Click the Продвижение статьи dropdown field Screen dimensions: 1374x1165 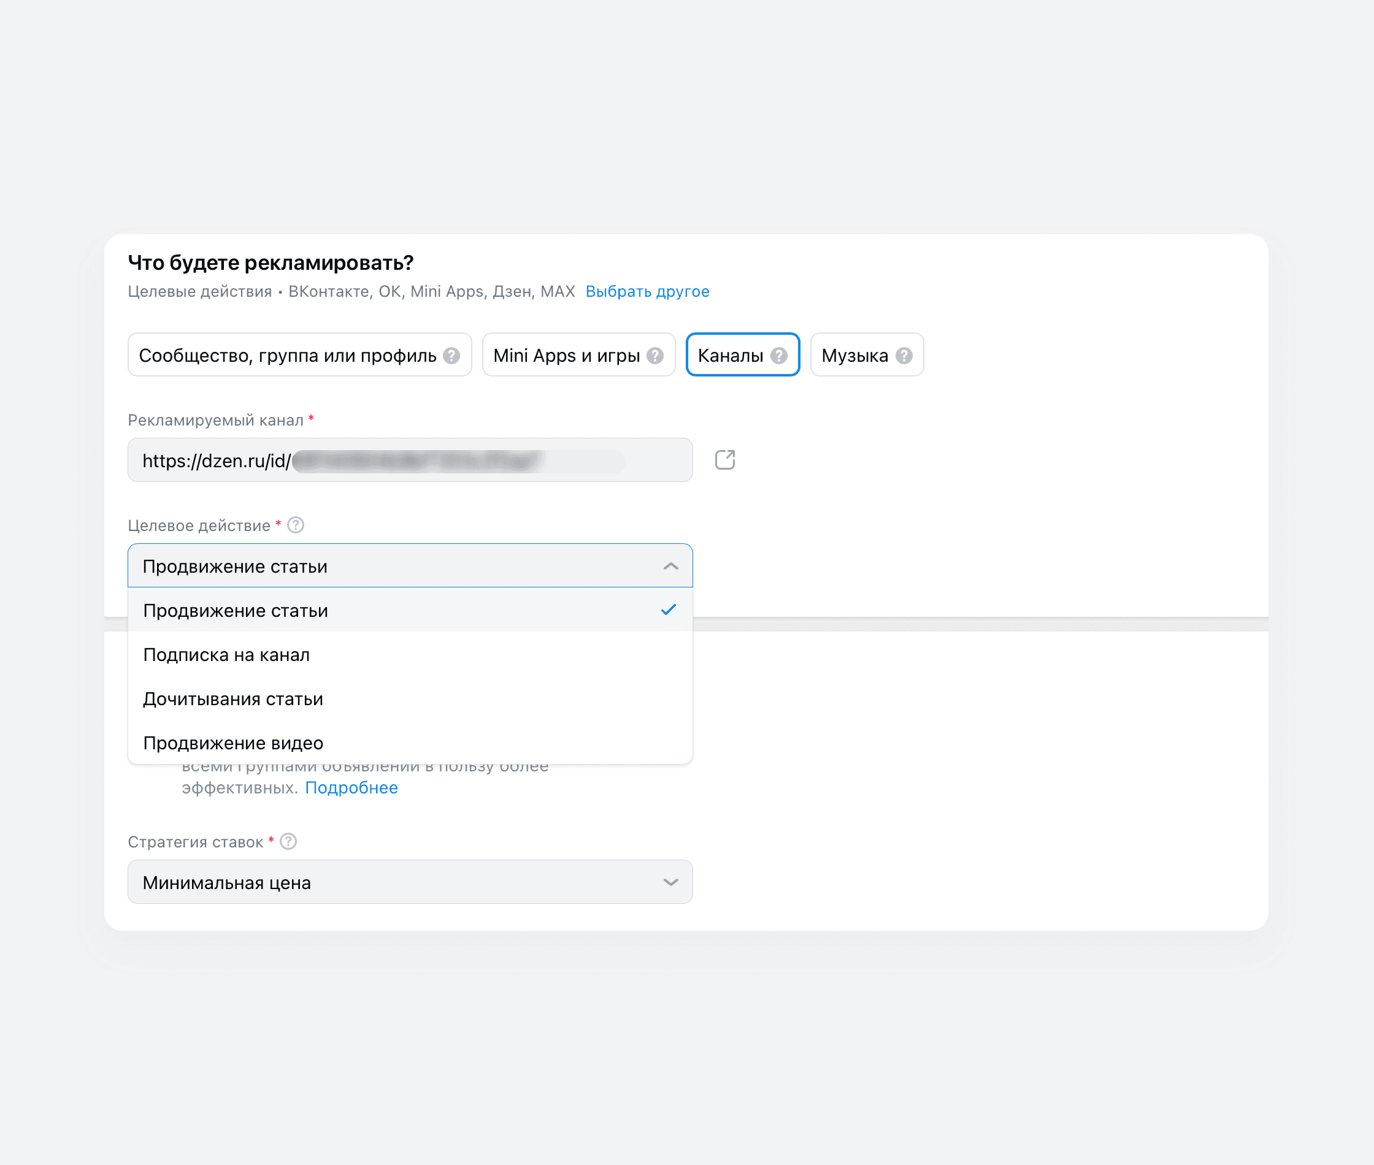coord(410,566)
